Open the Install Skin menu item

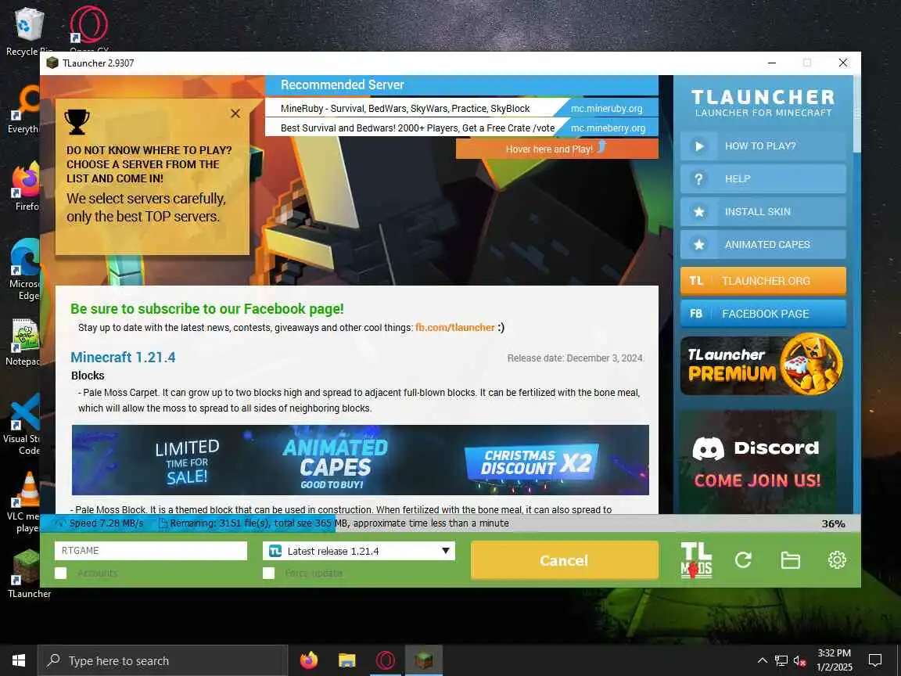[763, 211]
